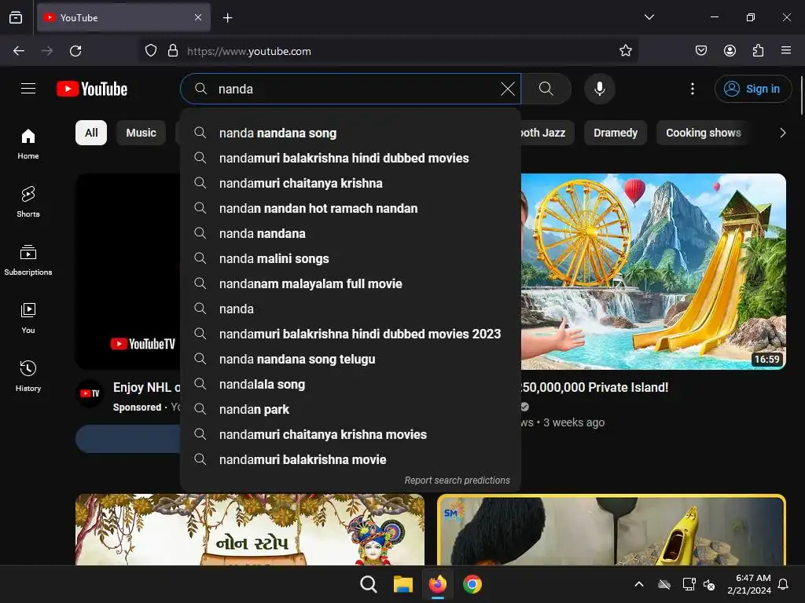Select the Dramedy filter chip
The width and height of the screenshot is (805, 603).
tap(616, 133)
